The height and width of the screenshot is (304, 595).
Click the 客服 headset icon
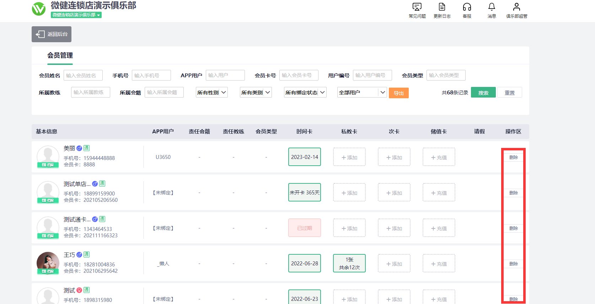coord(467,7)
